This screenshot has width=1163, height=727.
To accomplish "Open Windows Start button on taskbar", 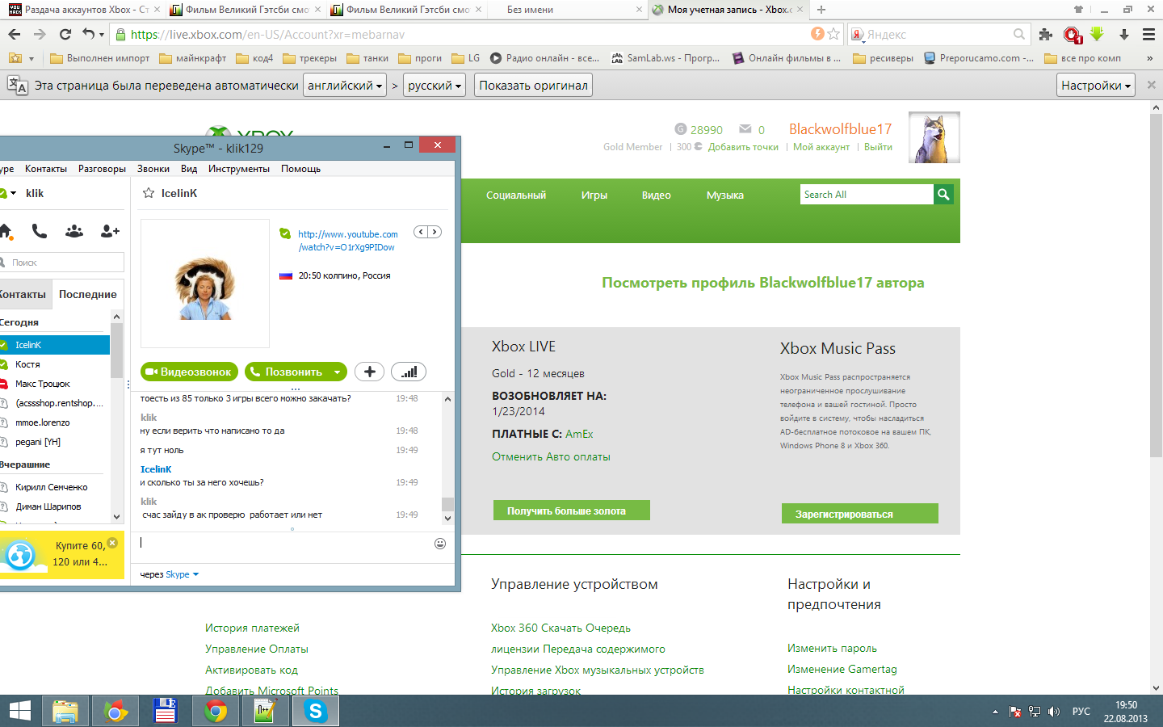I will click(19, 711).
